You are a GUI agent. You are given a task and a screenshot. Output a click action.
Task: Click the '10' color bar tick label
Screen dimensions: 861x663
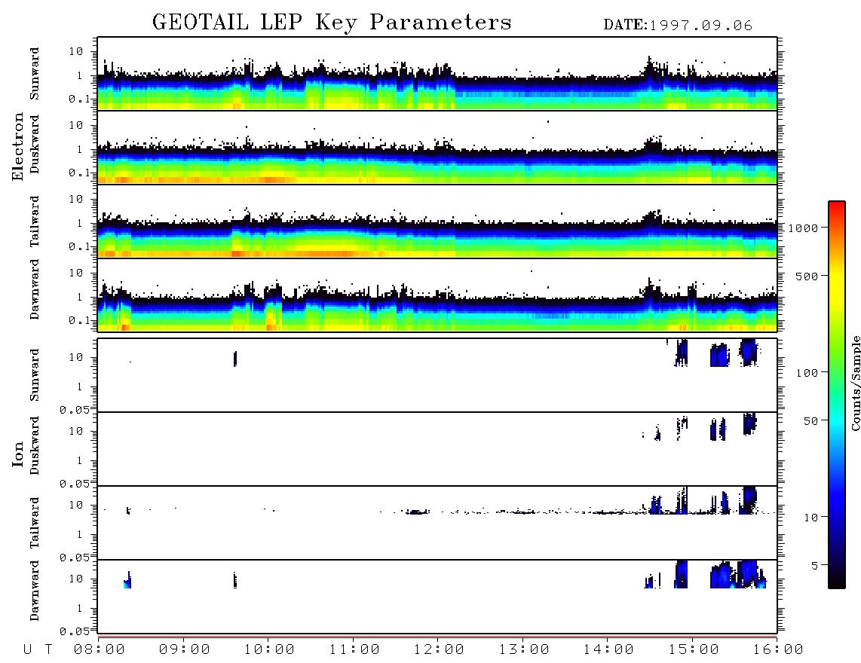pos(810,518)
